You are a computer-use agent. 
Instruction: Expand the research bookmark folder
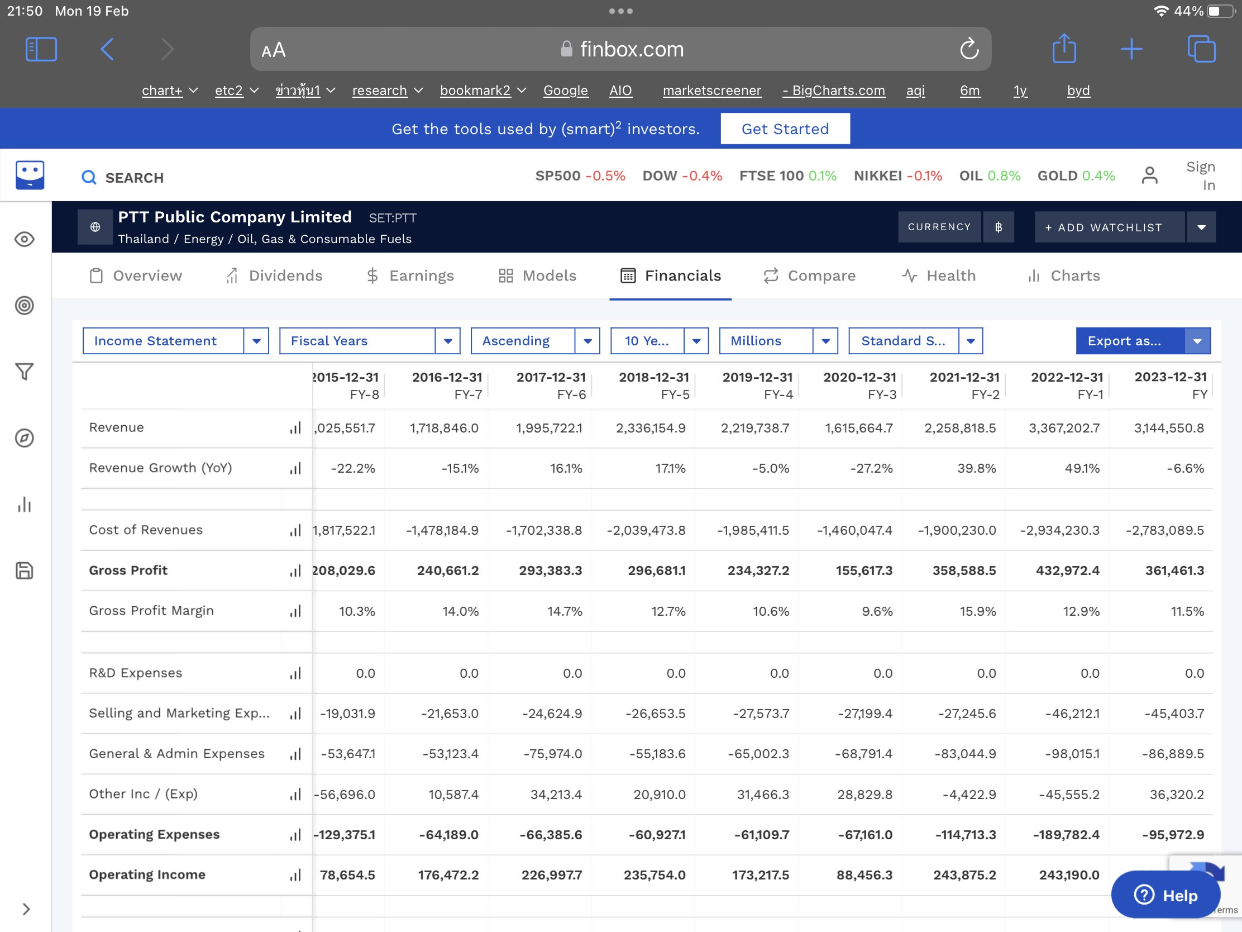pos(388,91)
